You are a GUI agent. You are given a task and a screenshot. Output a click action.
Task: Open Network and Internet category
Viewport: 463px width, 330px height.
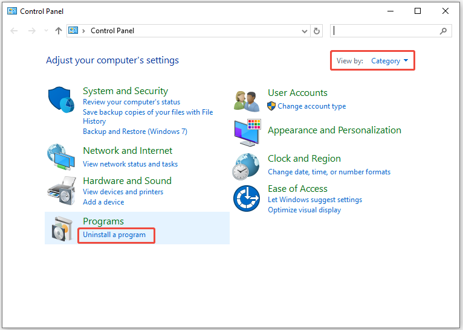[x=128, y=151]
